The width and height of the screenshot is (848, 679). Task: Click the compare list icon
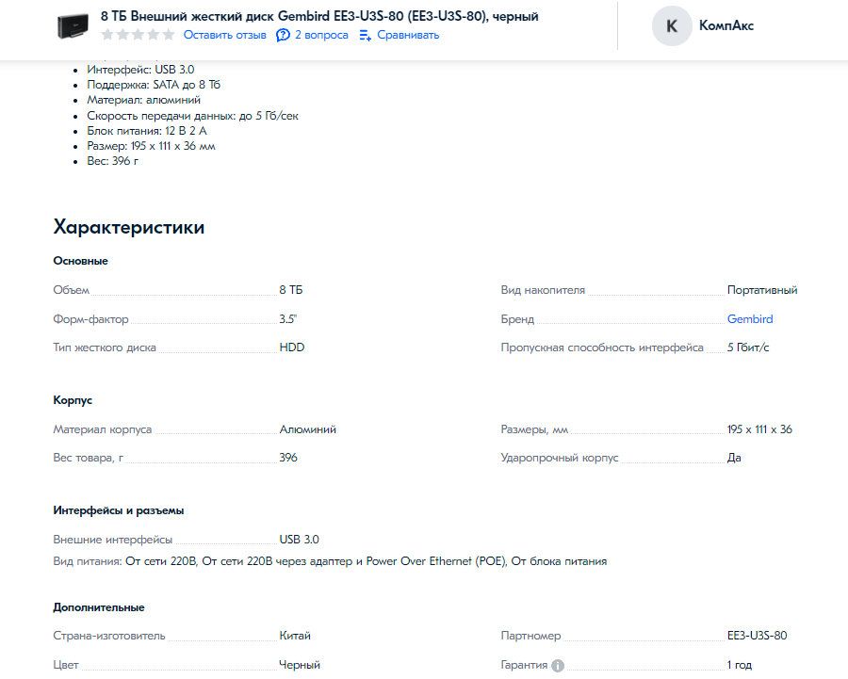(365, 36)
